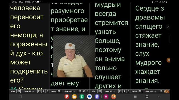Close the РСП translation pane
The width and height of the screenshot is (179, 100).
click(x=100, y=91)
